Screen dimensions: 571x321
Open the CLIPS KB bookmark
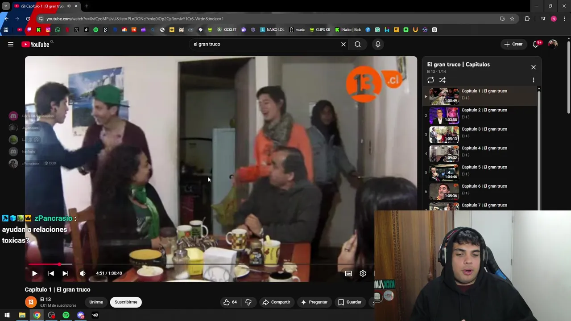pyautogui.click(x=320, y=30)
